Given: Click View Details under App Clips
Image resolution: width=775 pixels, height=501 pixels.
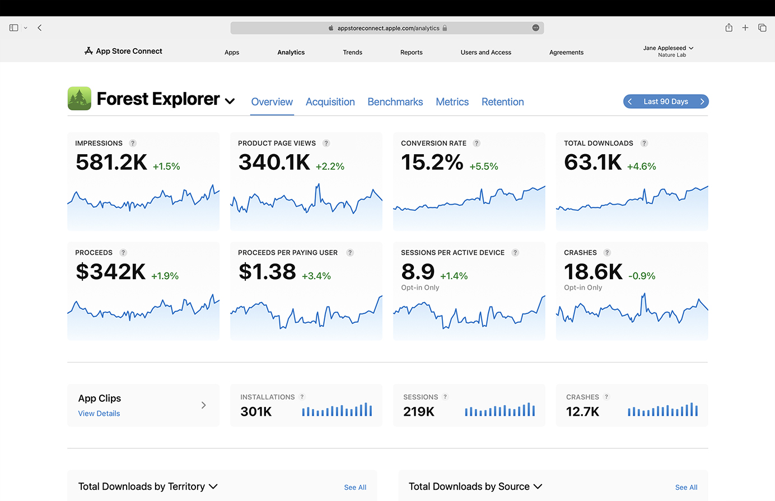Looking at the screenshot, I should [99, 413].
